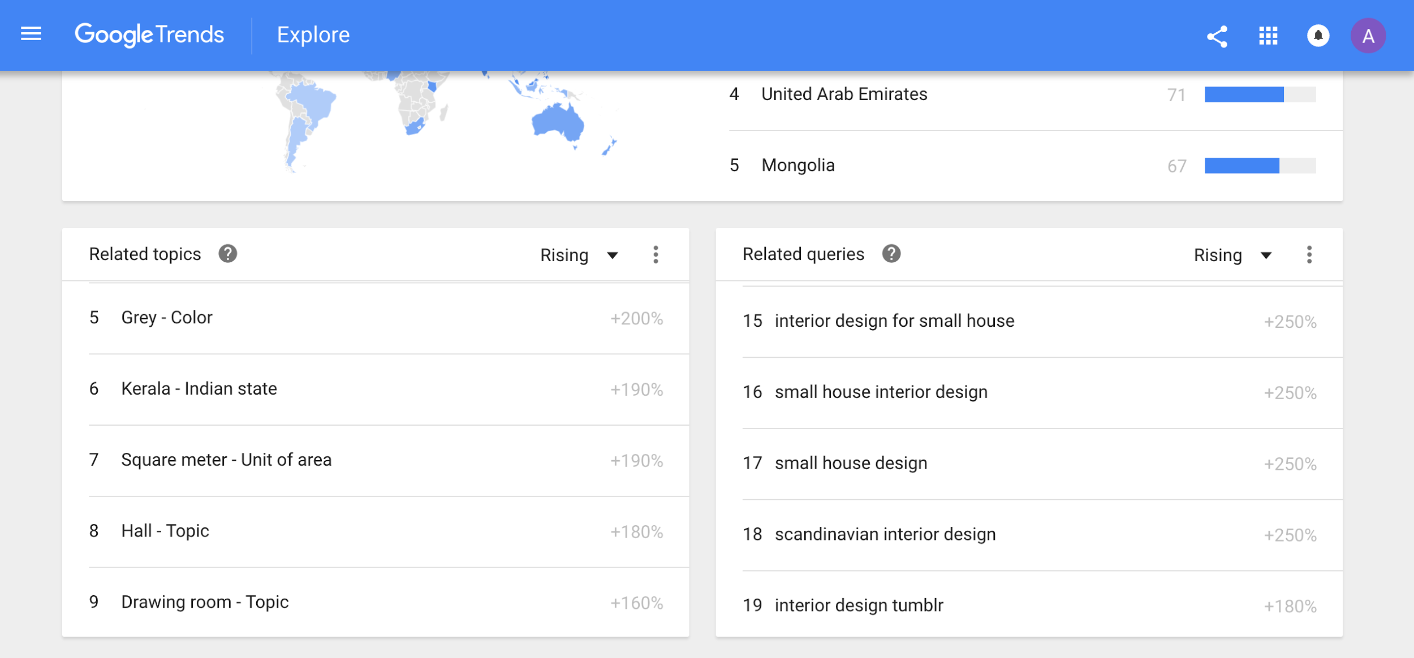Open the hamburger navigation menu

(x=31, y=34)
